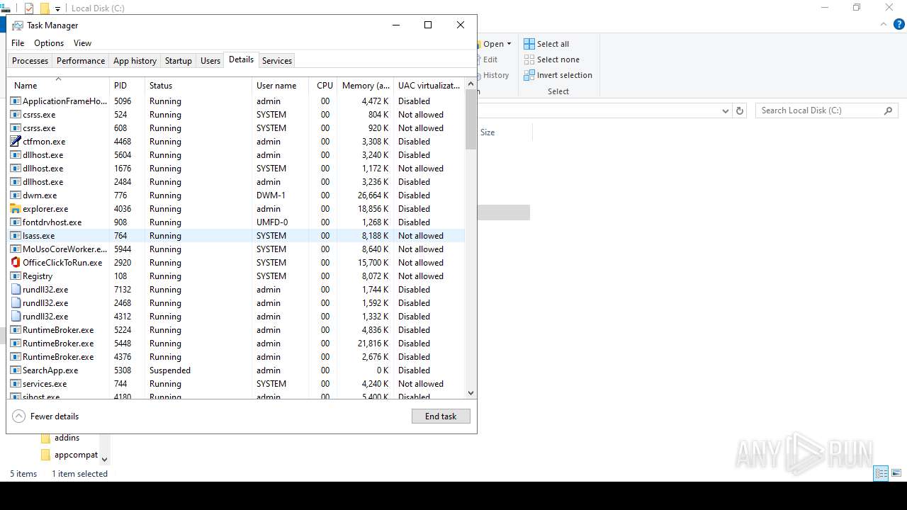Screen dimensions: 907x510
Task: Sort by UAC virtualization column header
Action: click(429, 86)
